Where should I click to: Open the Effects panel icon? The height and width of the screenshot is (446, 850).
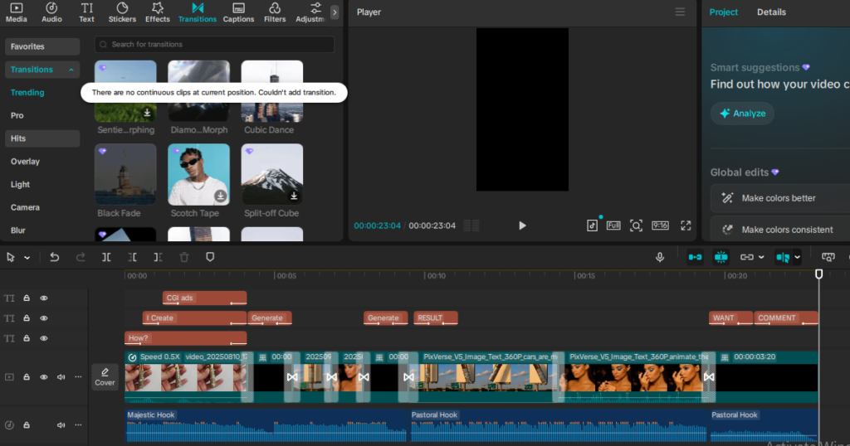(158, 12)
